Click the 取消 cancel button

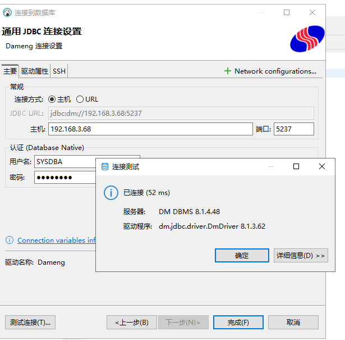tap(293, 323)
